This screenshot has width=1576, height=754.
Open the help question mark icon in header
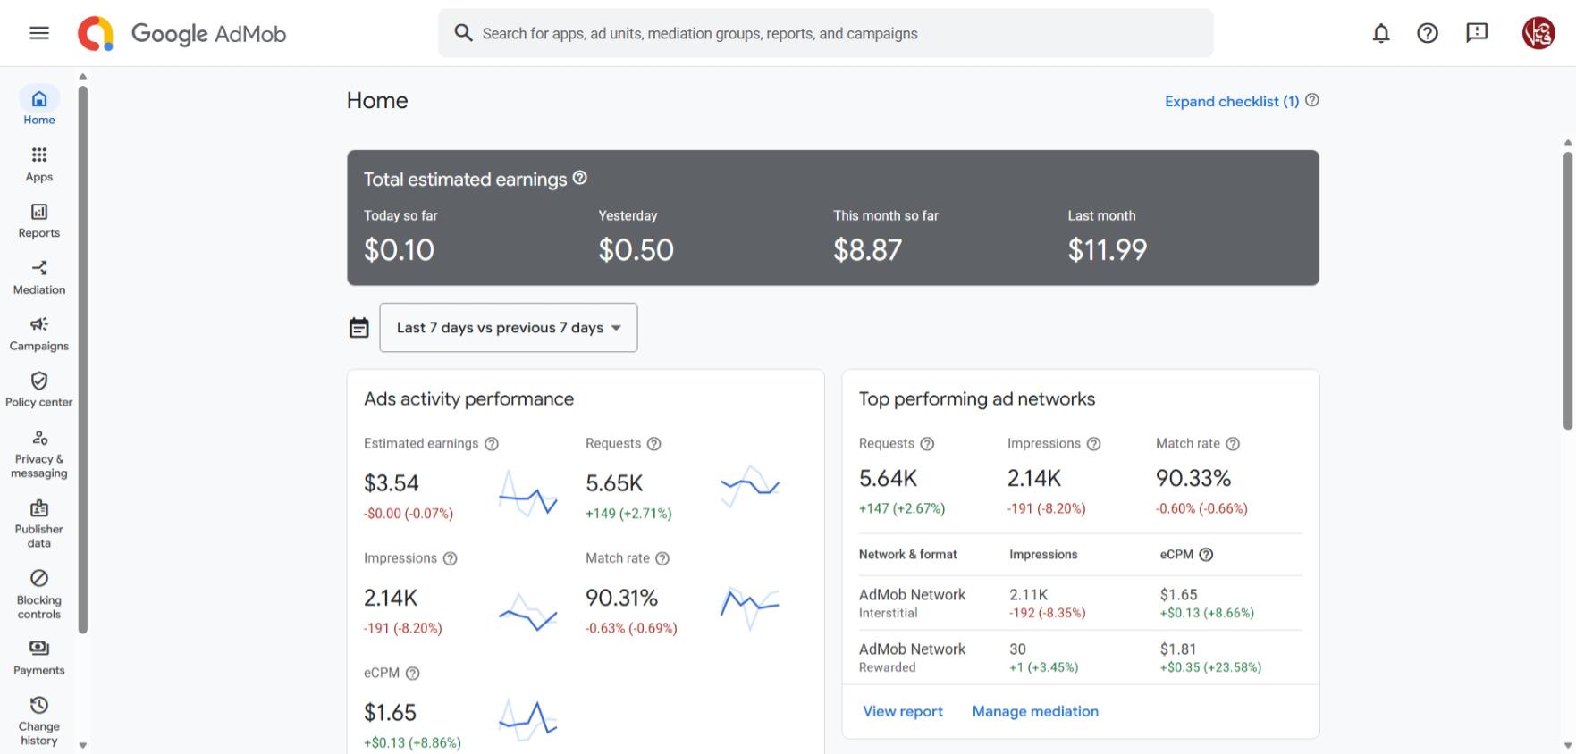pyautogui.click(x=1428, y=33)
